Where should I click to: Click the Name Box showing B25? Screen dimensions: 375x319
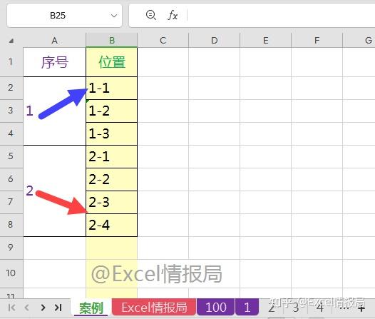(x=64, y=16)
